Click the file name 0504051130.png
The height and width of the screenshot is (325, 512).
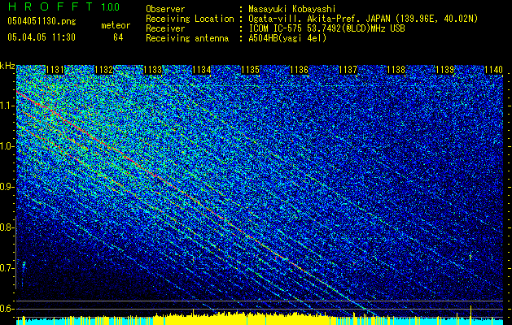coord(42,21)
